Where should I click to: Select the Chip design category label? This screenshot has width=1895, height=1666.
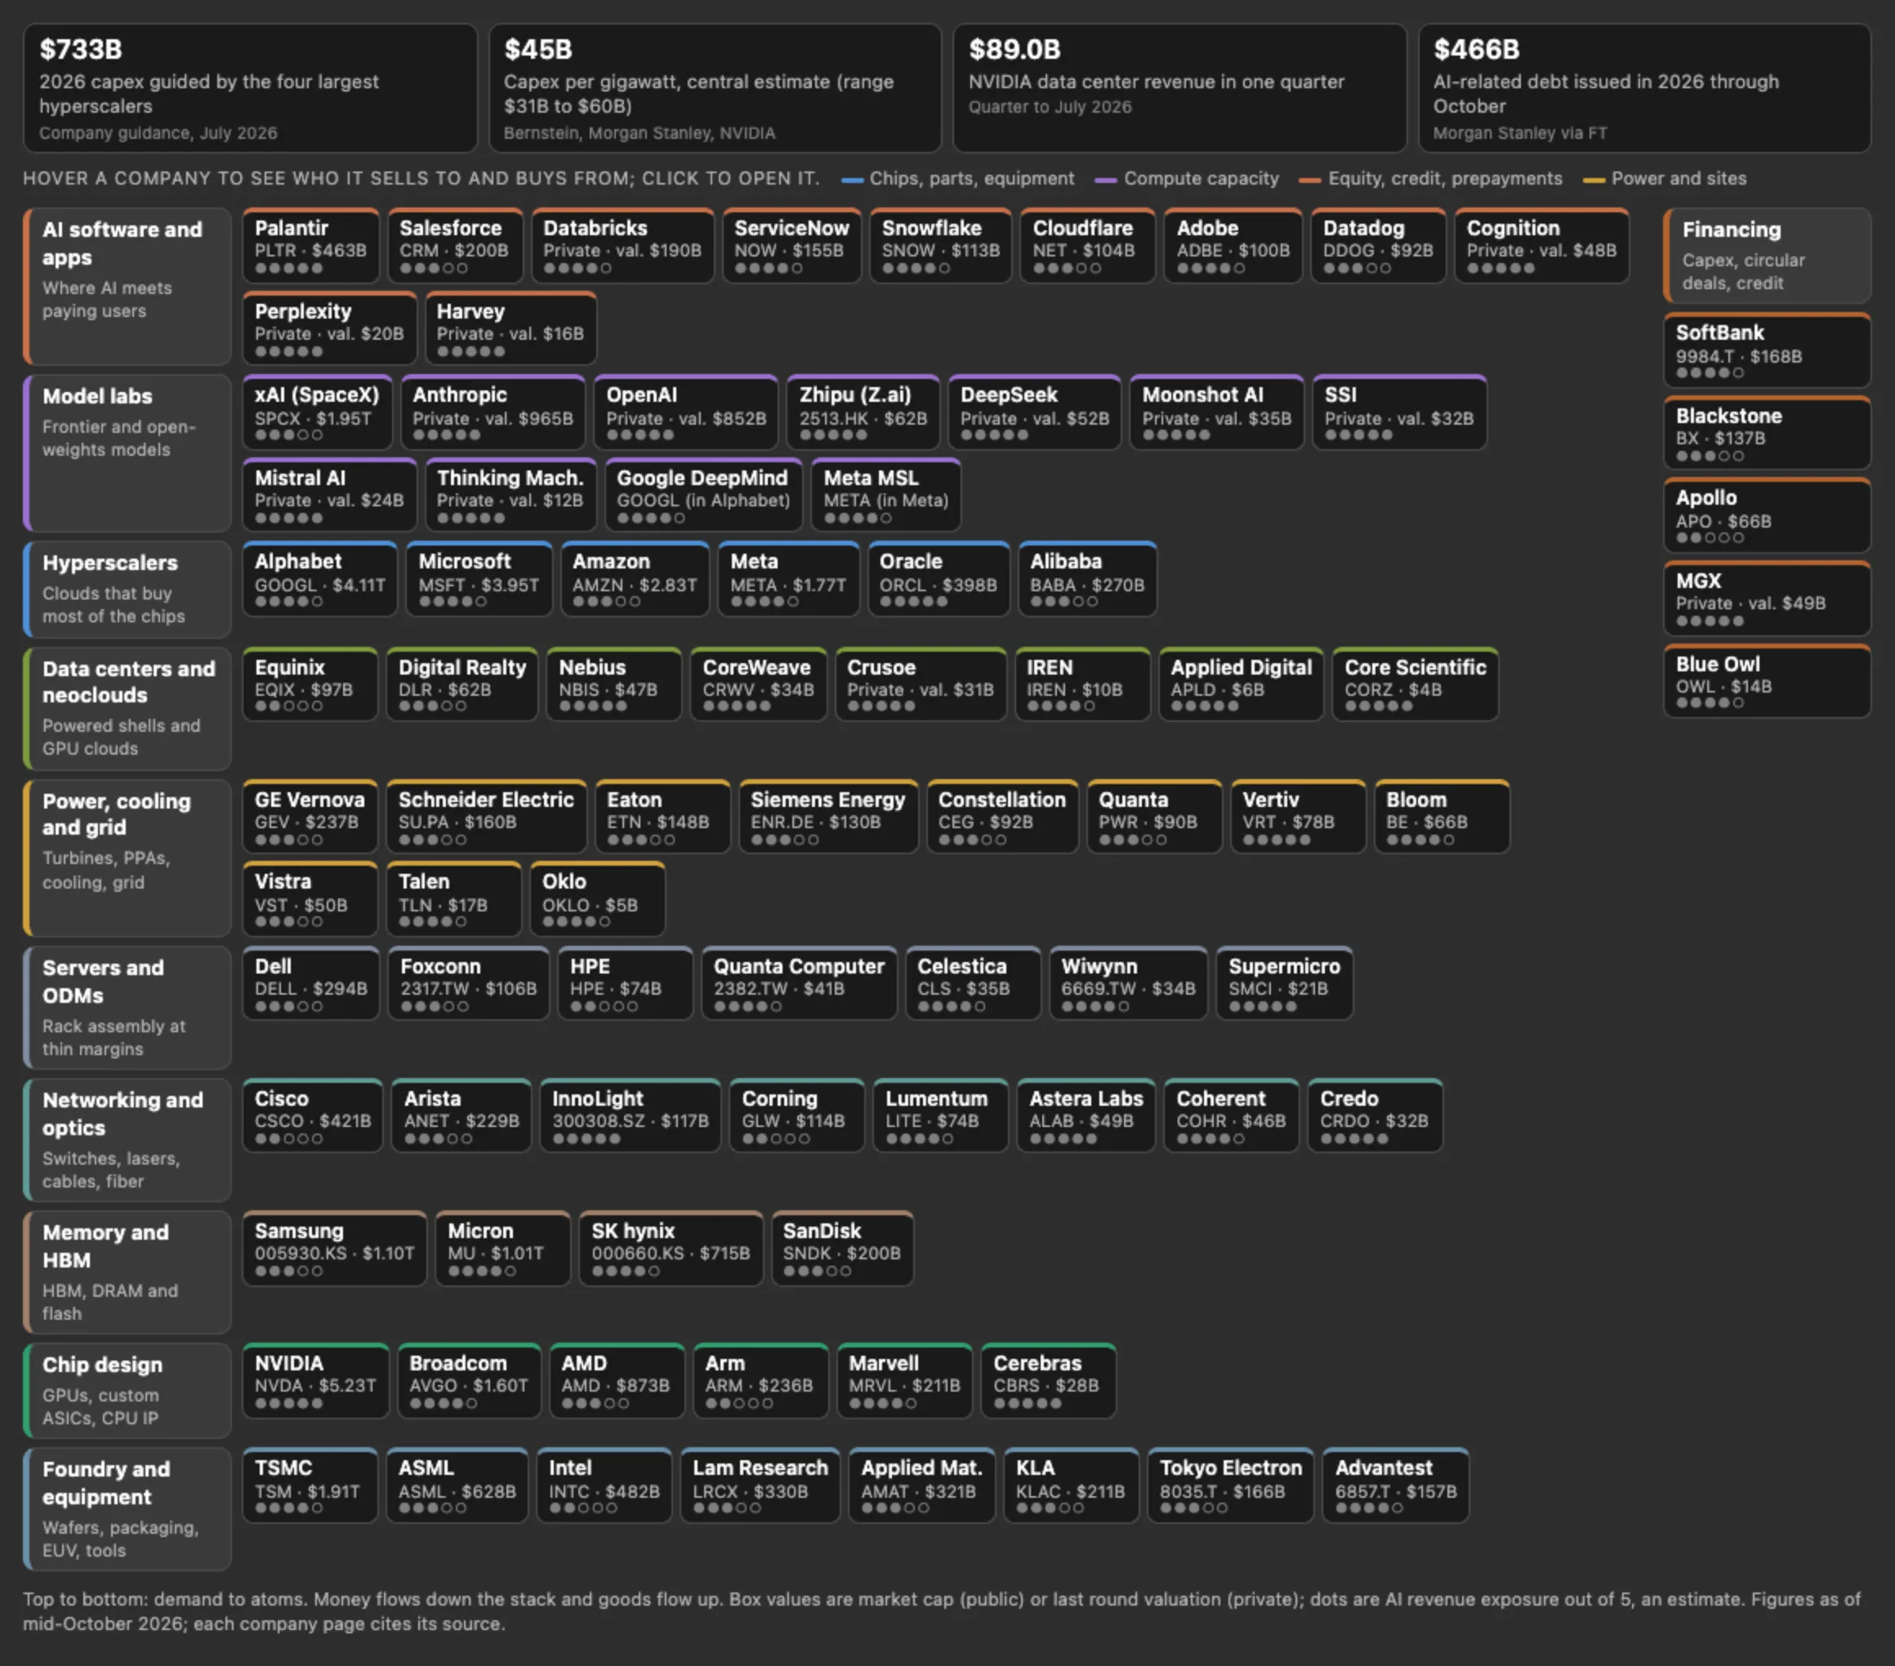[x=127, y=1391]
